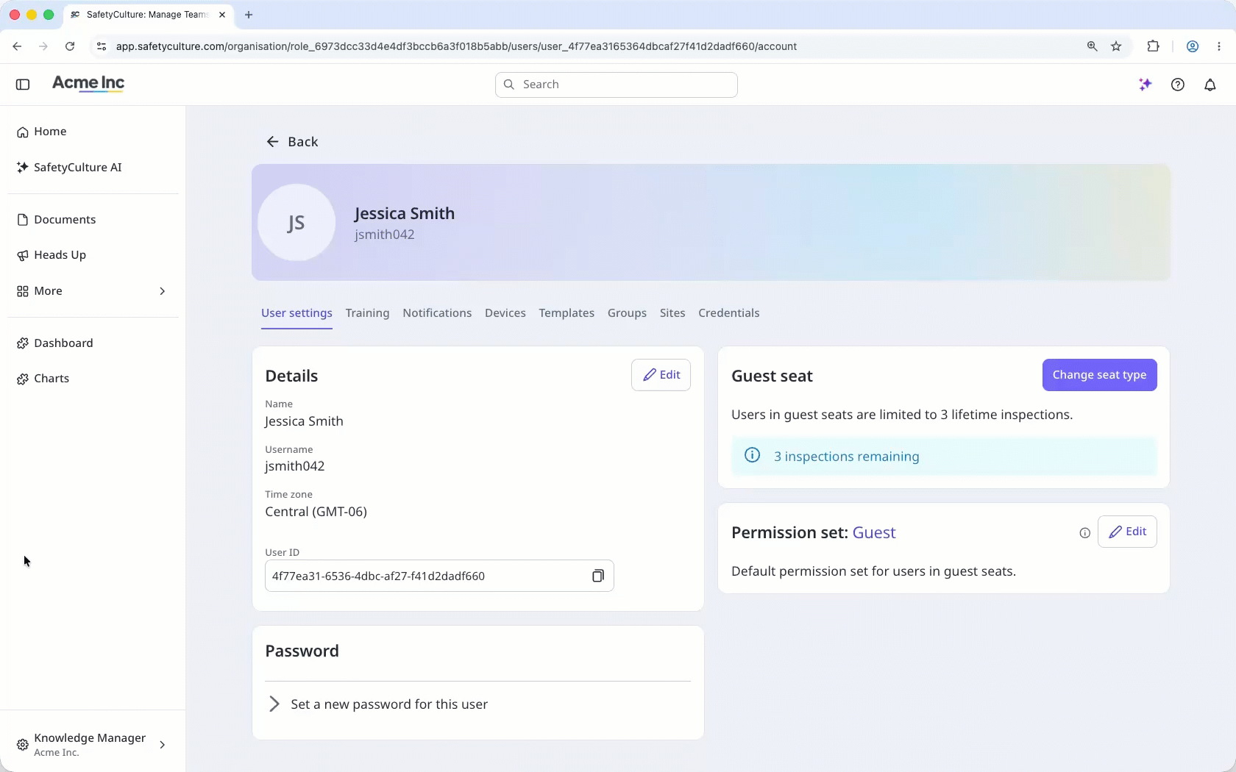Open the notifications bell icon

(x=1210, y=85)
